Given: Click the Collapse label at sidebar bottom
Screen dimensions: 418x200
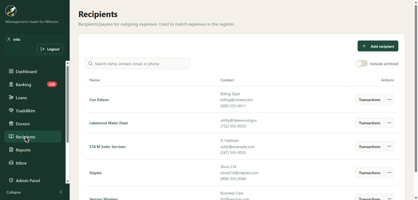Looking at the screenshot, I should tap(14, 192).
